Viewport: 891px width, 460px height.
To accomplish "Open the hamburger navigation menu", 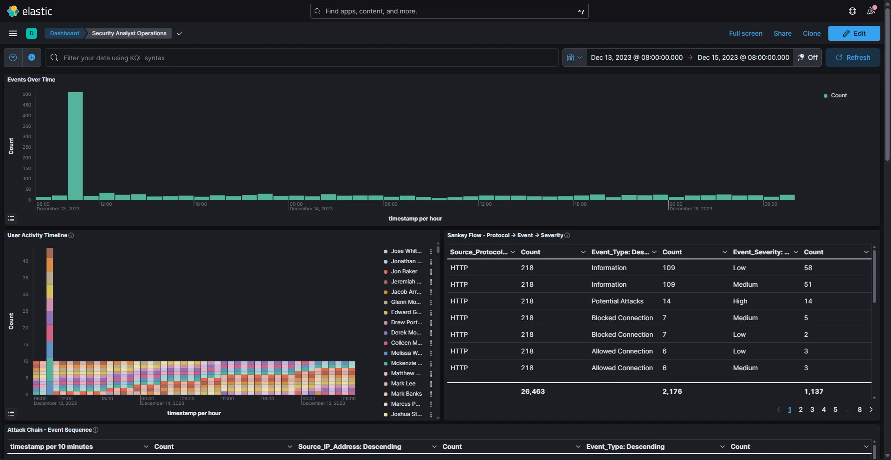I will (x=13, y=33).
